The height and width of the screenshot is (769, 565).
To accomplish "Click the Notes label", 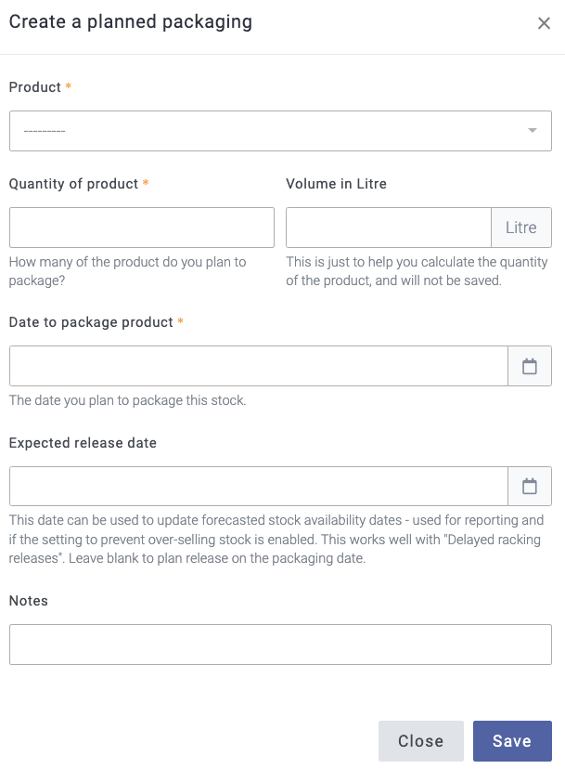I will coord(29,601).
